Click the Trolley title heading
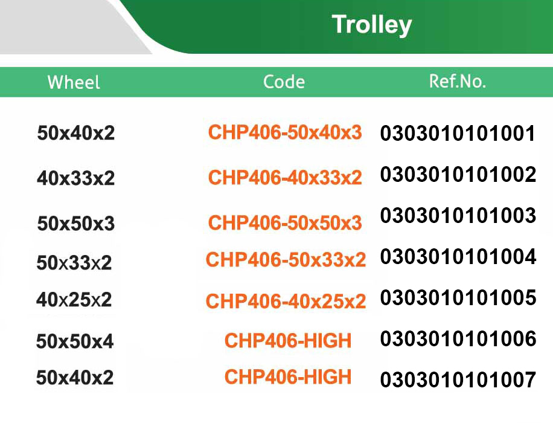Image resolution: width=553 pixels, height=423 pixels. tap(372, 25)
